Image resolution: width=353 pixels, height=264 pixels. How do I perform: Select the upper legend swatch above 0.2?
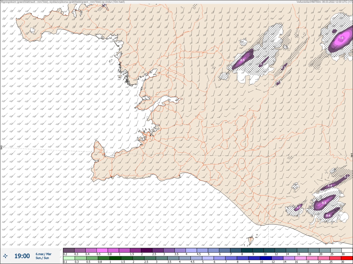[69, 250]
